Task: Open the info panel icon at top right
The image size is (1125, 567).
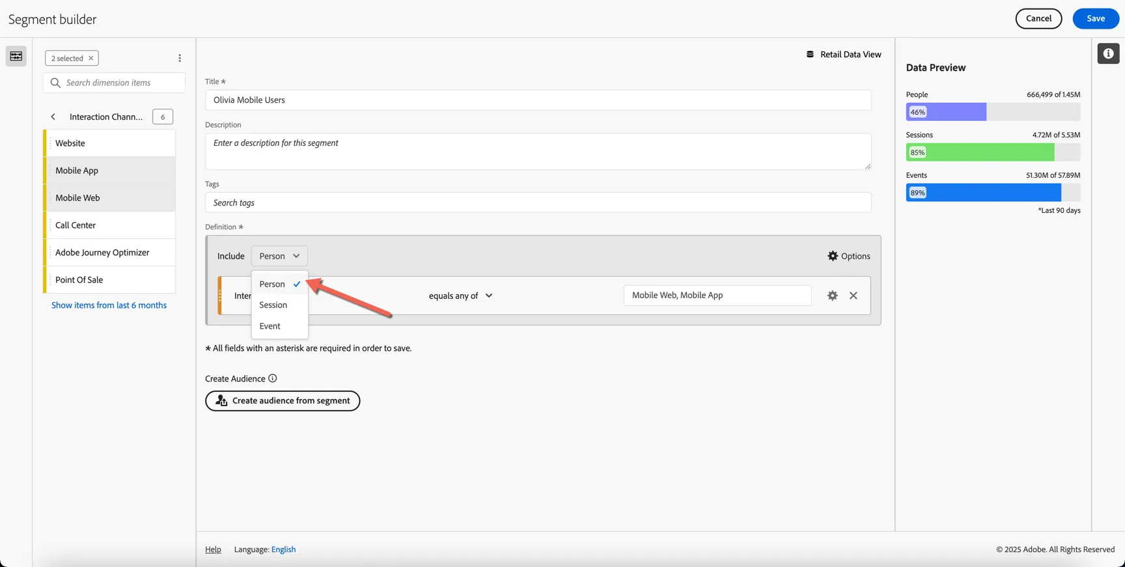Action: click(x=1108, y=53)
